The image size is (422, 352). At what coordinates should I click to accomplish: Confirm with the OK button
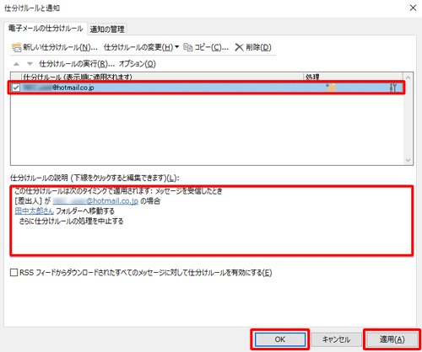pos(280,339)
